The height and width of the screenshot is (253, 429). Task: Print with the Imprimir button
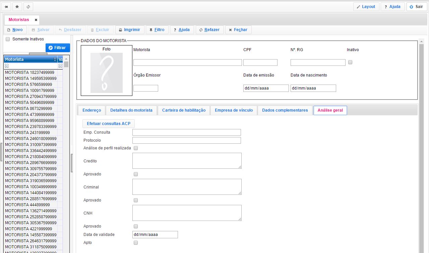pos(130,30)
